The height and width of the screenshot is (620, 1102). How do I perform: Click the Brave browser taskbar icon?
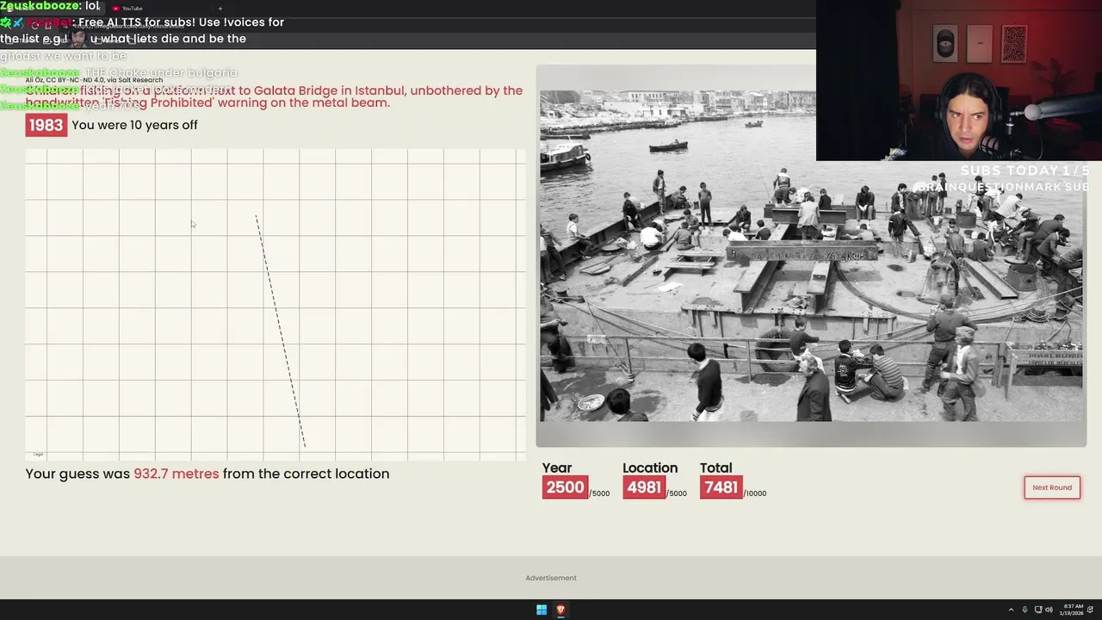click(x=560, y=610)
